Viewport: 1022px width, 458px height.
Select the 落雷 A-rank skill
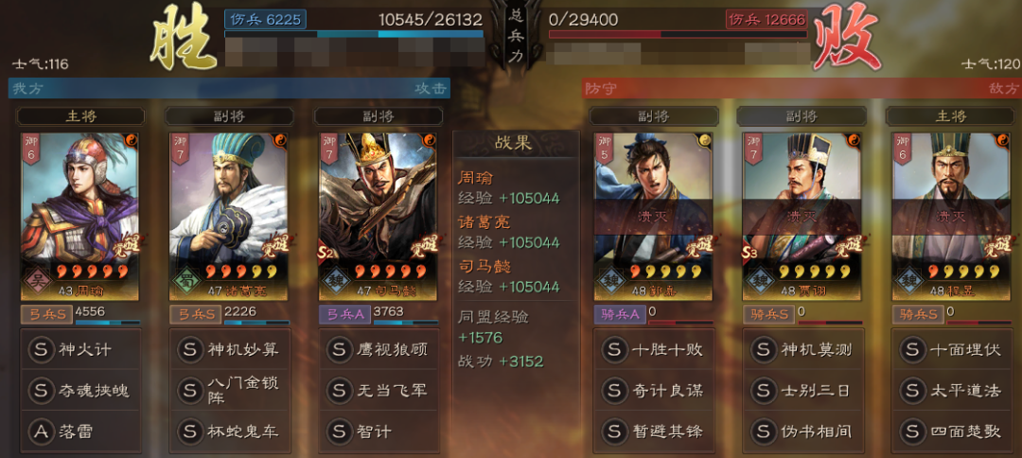tap(80, 431)
